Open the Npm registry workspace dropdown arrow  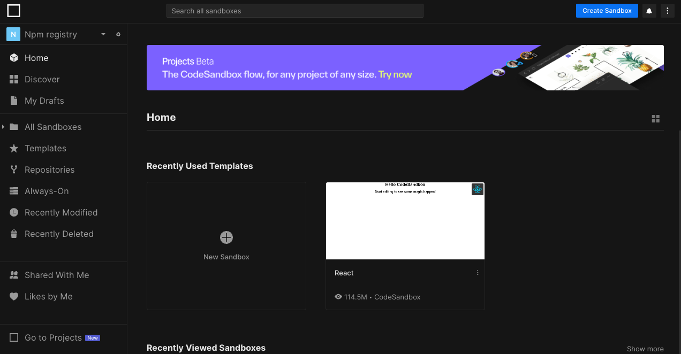(103, 34)
